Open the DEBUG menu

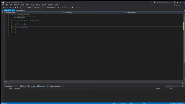(27, 5)
